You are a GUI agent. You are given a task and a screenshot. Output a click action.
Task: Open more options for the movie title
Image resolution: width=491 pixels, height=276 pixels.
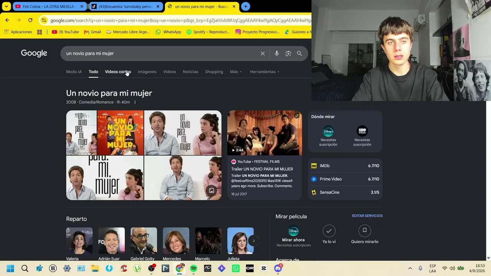pos(135,102)
